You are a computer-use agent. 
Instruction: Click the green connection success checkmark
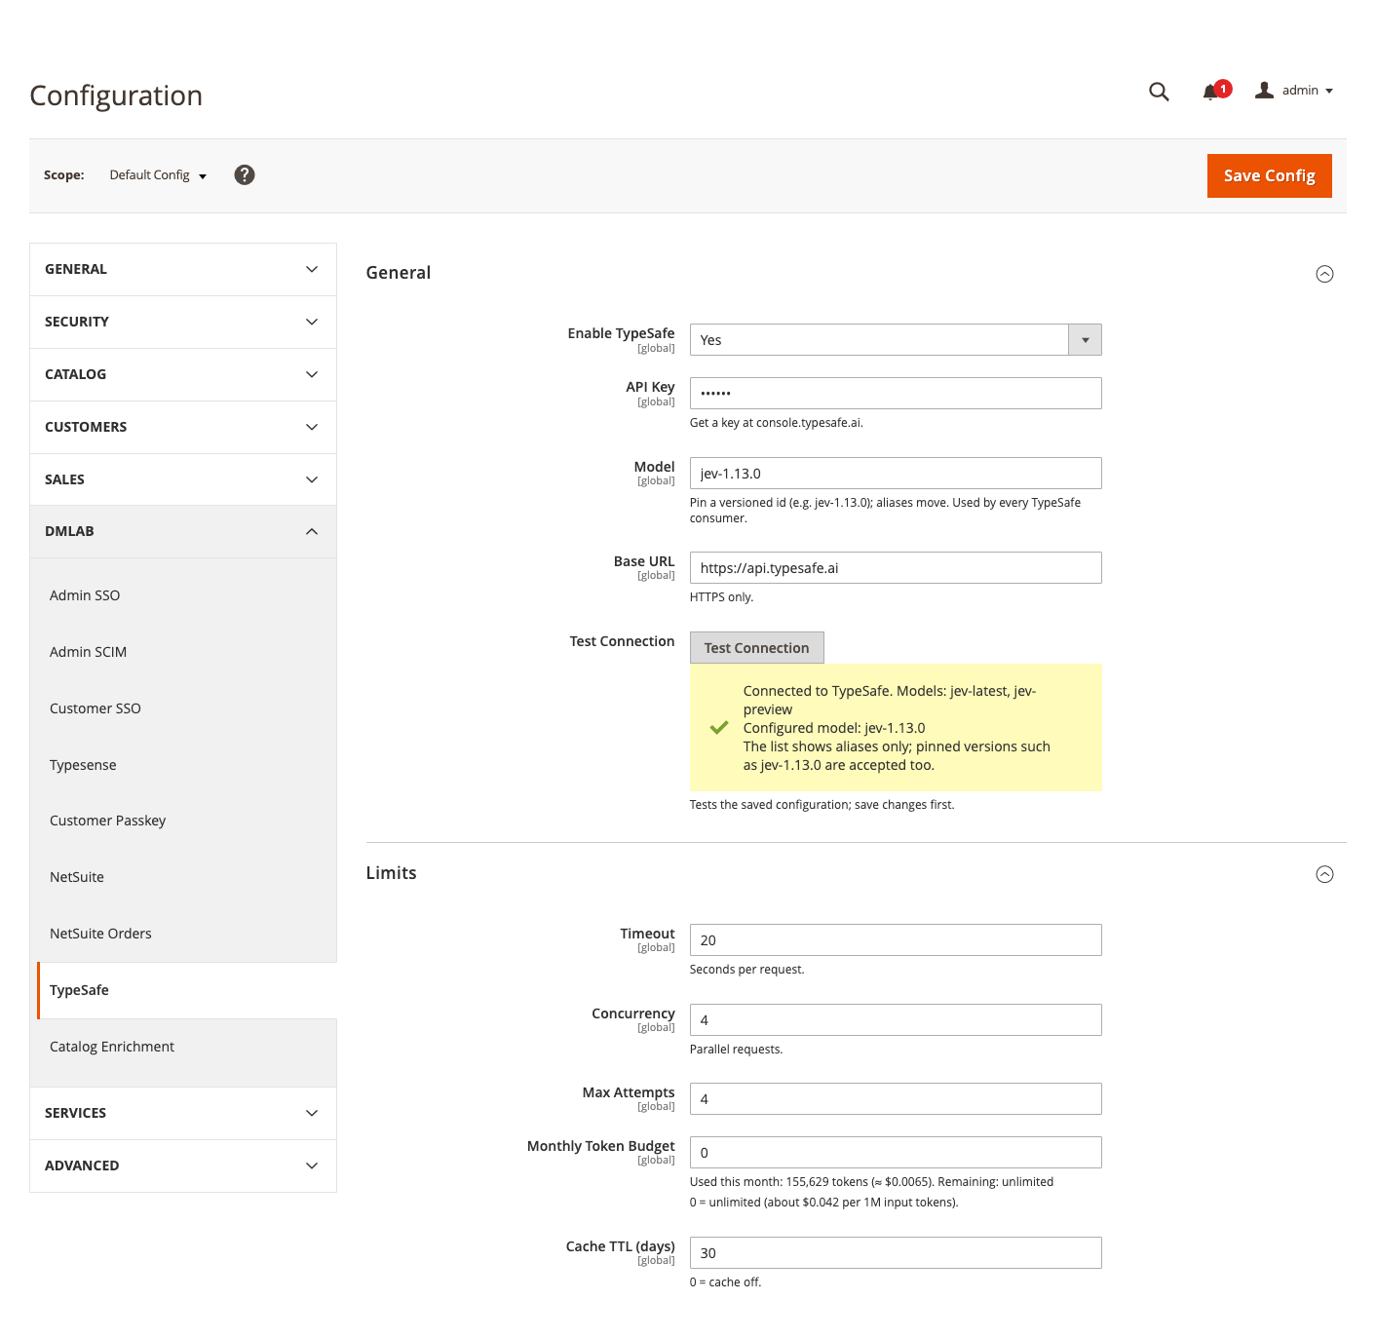[x=719, y=728]
